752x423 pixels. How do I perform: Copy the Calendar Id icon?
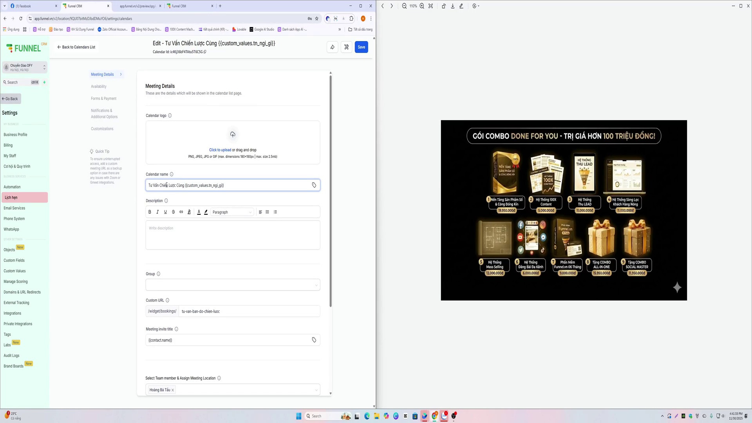coord(205,52)
